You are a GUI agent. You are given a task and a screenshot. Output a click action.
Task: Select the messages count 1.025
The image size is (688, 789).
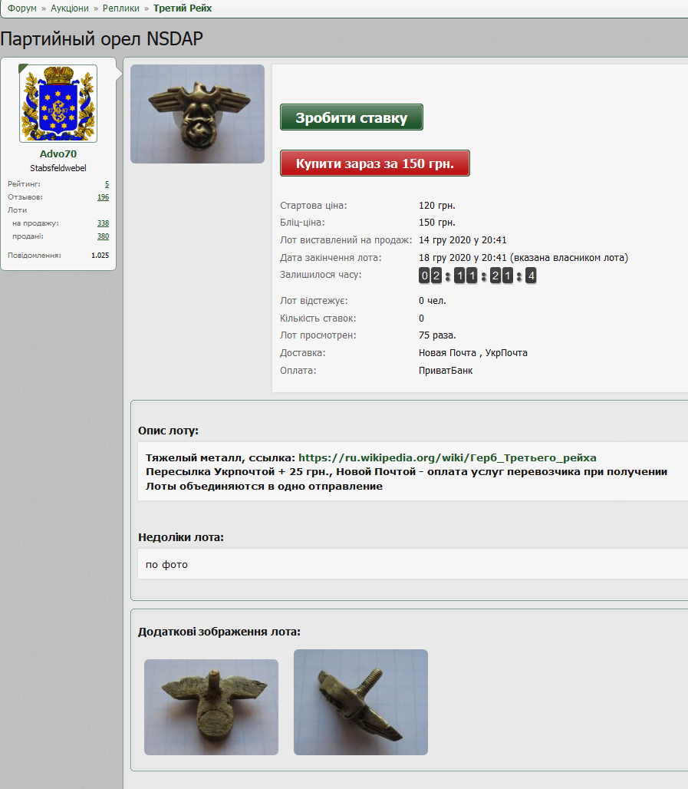(x=100, y=255)
